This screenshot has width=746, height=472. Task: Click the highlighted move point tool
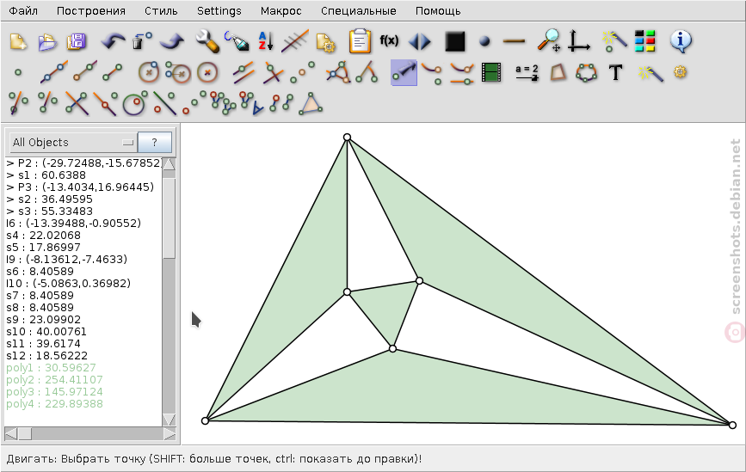(404, 73)
